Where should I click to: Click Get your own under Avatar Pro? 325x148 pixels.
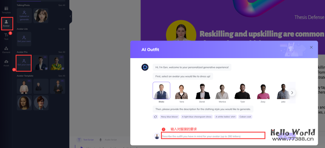[x=24, y=63]
